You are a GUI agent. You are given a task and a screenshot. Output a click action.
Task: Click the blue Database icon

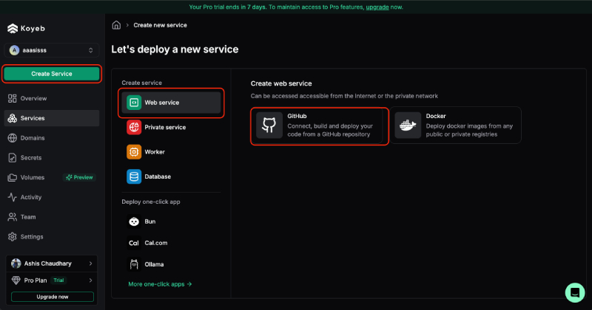[x=134, y=176]
